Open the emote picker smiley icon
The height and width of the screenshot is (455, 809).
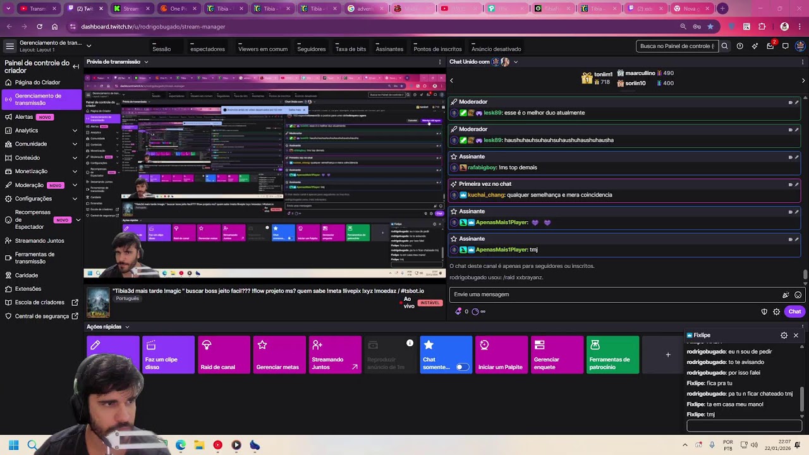pyautogui.click(x=798, y=294)
